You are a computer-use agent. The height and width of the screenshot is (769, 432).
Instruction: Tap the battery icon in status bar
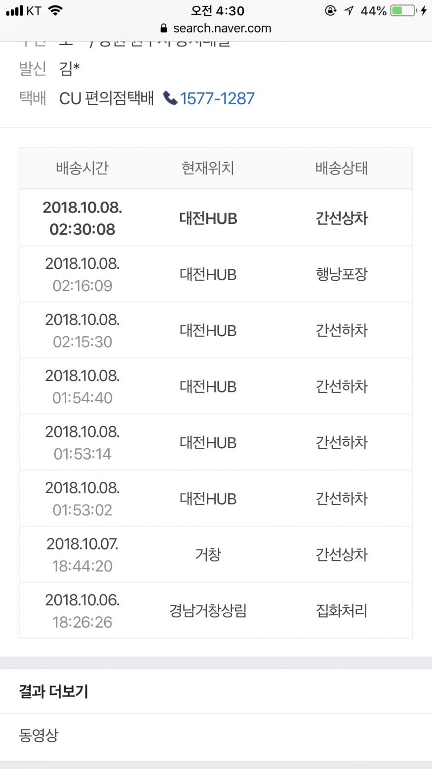tap(403, 10)
